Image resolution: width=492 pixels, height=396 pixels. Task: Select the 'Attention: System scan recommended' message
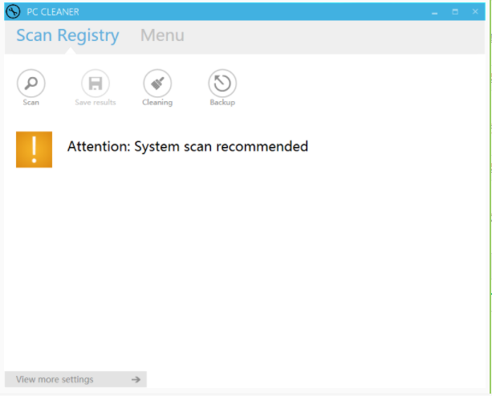coord(188,147)
